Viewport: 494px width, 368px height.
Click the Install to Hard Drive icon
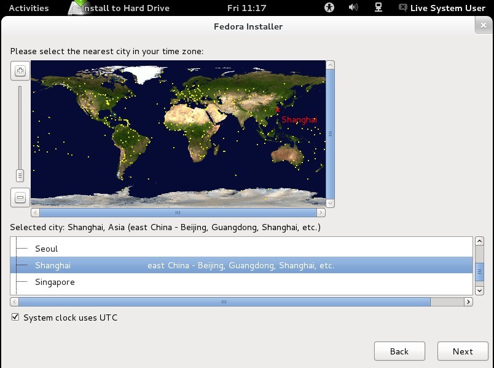tap(77, 7)
